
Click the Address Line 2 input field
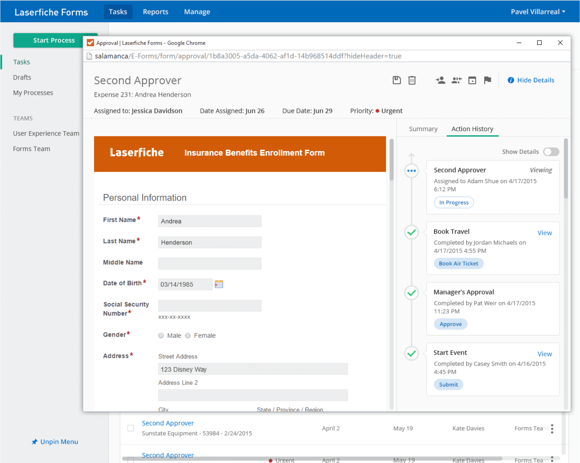[253, 396]
